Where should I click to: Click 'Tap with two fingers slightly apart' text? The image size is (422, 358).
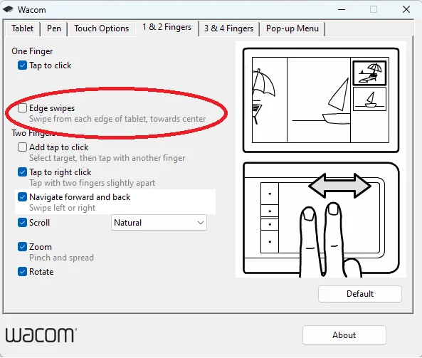[92, 183]
